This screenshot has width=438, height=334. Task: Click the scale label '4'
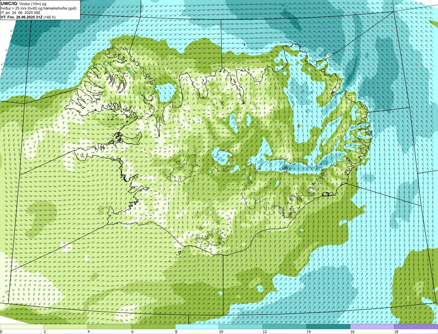coord(89,332)
